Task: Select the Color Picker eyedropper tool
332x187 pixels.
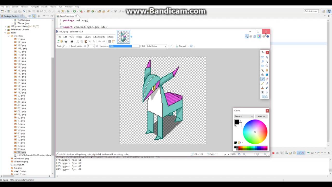Action: 267,83
